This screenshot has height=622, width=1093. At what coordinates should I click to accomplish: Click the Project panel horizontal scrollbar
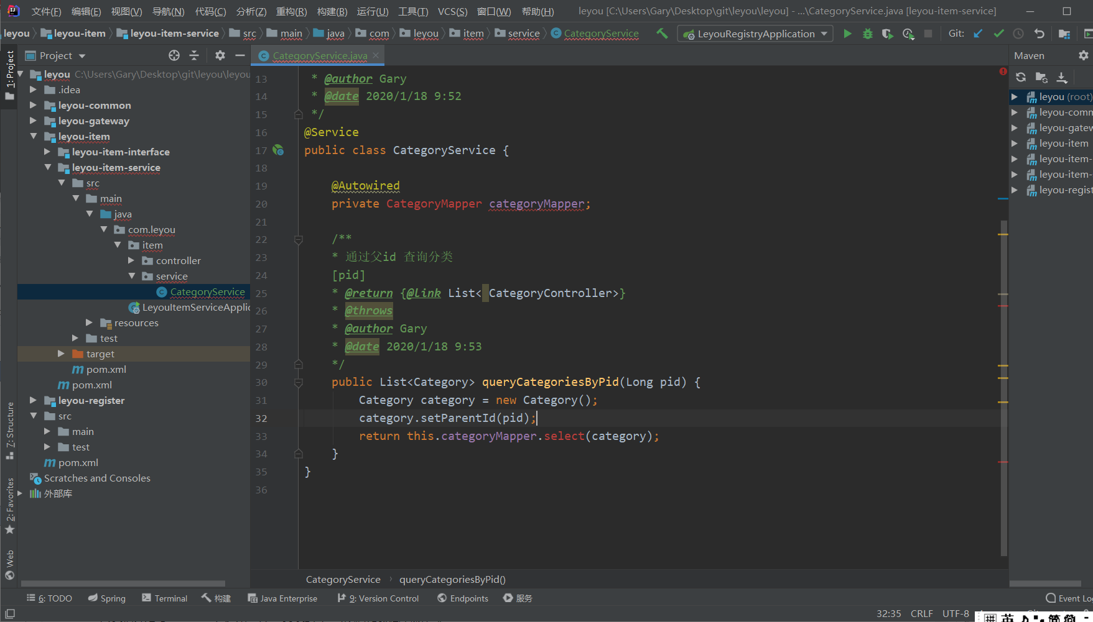click(x=123, y=583)
